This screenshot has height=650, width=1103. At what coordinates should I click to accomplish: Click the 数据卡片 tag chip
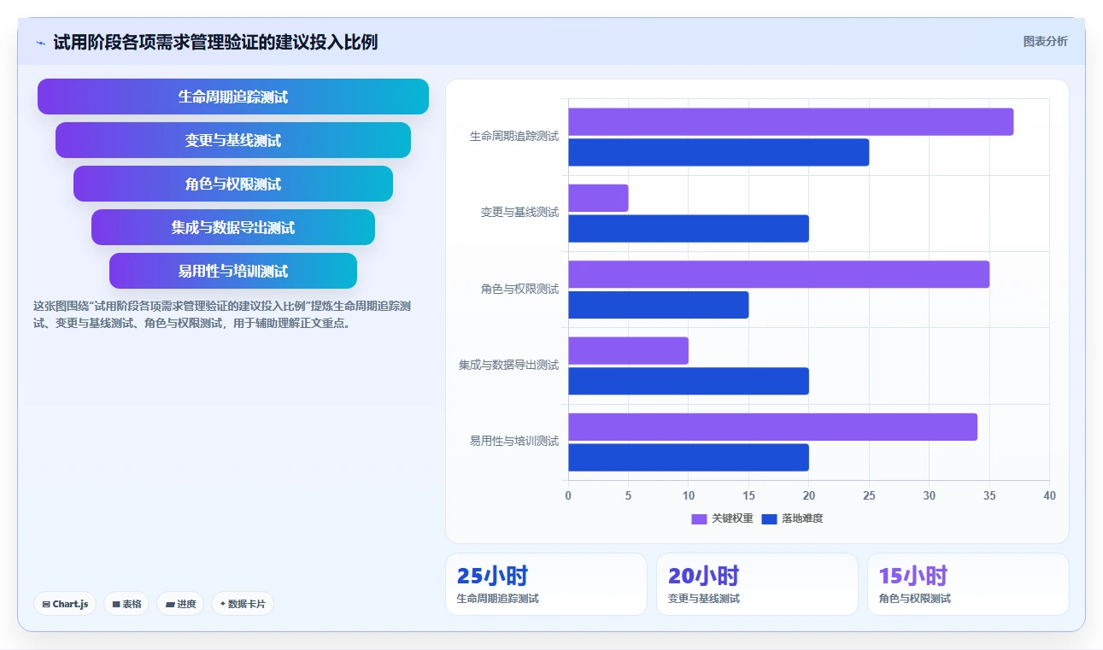point(243,604)
